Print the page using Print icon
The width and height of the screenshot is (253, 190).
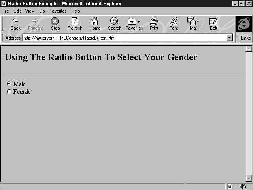[154, 21]
